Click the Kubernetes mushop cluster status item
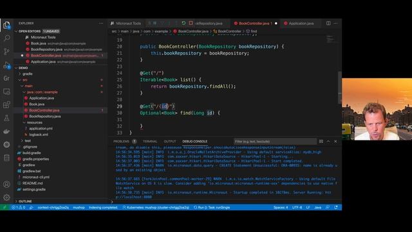Screen dimensions: 412x232 click(156, 208)
